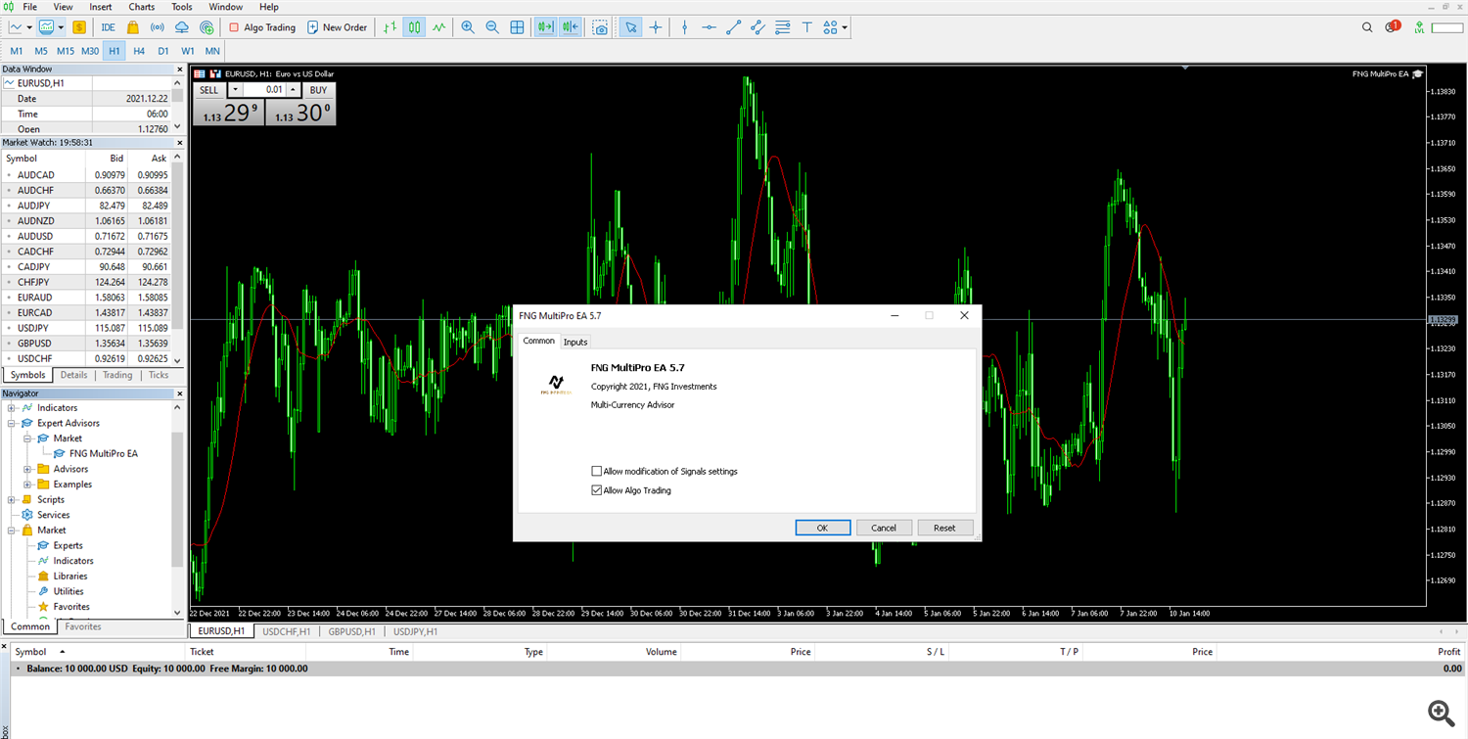Tile windows using the grid icon

pos(518,27)
